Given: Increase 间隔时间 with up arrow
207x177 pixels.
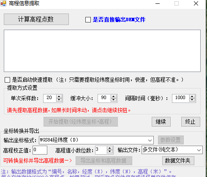Looking at the screenshot, I should click(192, 97).
